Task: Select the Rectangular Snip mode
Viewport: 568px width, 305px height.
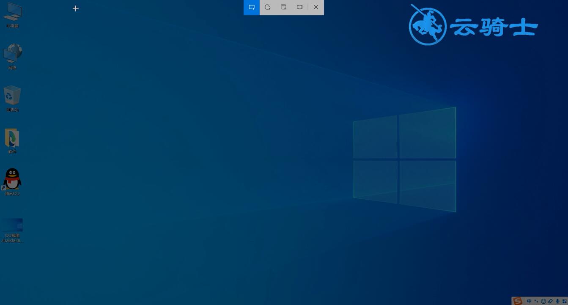Action: (x=252, y=7)
